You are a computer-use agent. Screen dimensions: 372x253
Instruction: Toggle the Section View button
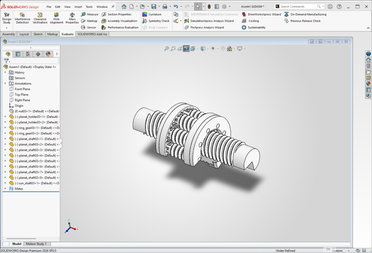[186, 49]
